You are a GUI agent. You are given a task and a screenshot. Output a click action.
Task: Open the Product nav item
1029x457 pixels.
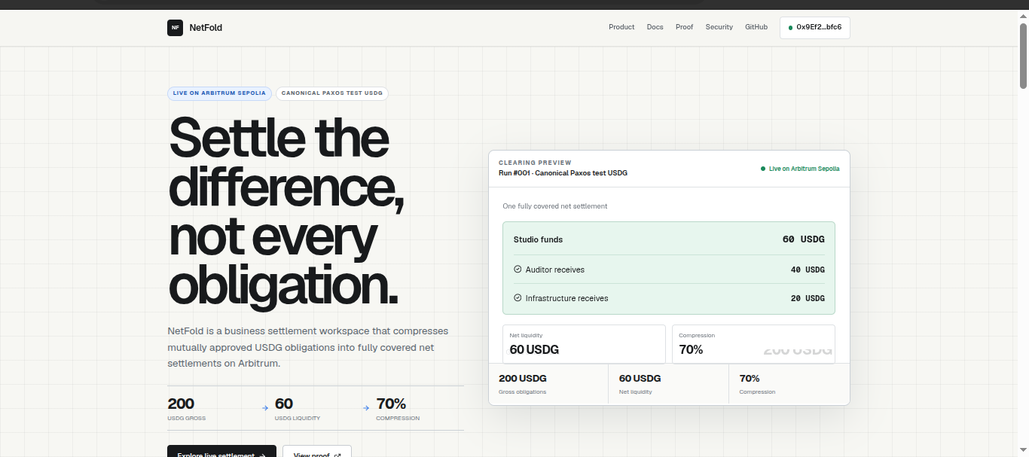[x=621, y=27]
